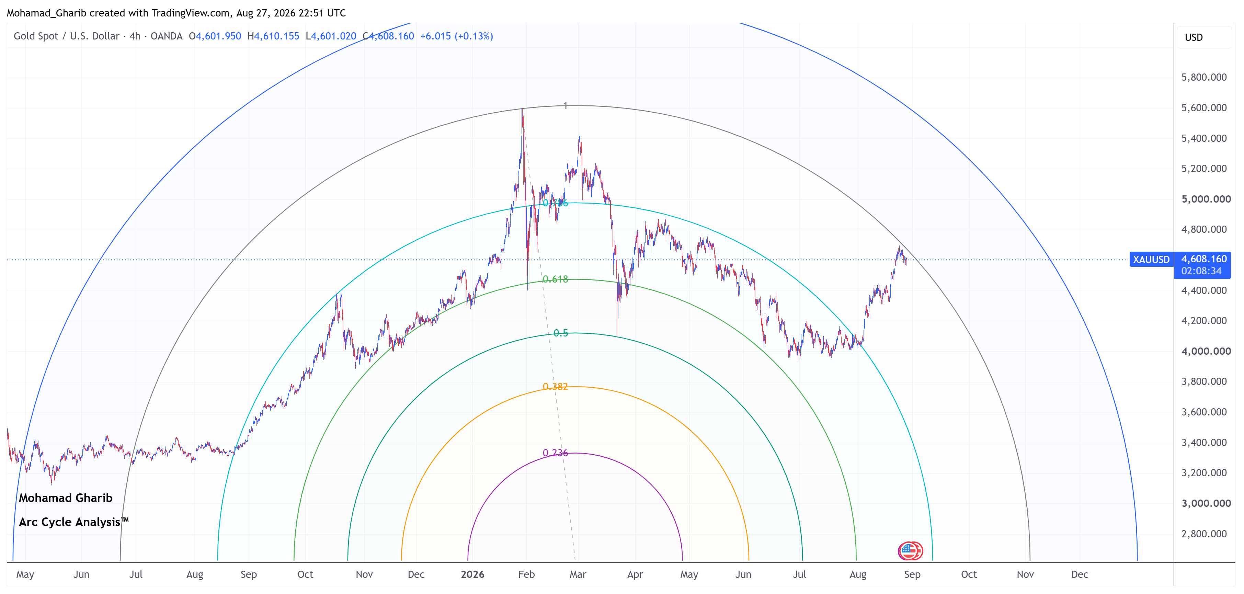Click the XAUUSD symbol tag on price axis
The width and height of the screenshot is (1244, 594).
point(1151,259)
